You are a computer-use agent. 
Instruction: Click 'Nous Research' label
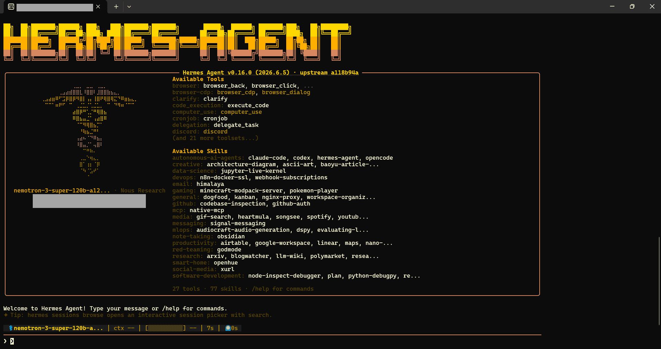[x=143, y=190]
